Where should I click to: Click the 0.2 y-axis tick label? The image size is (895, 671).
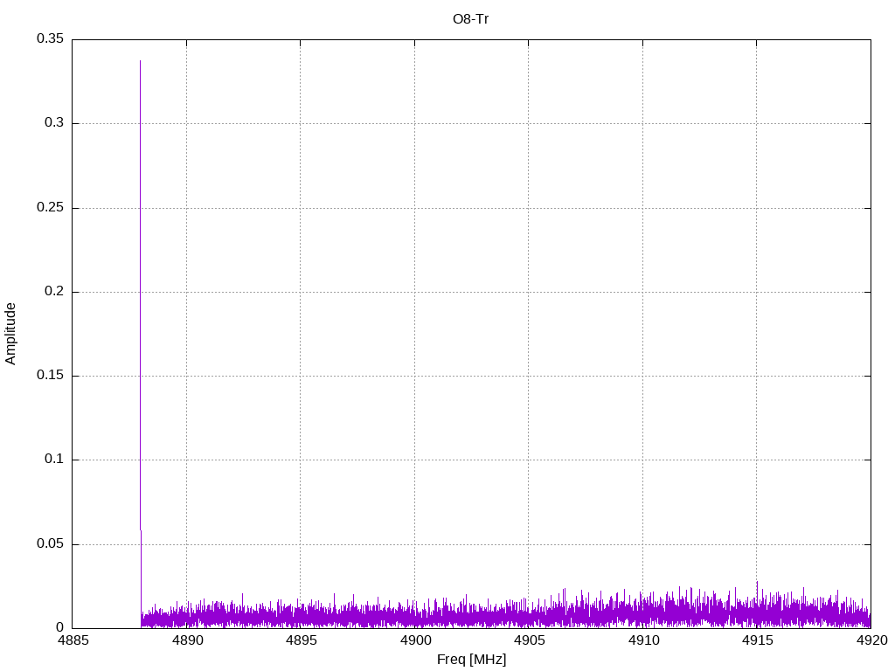click(x=53, y=292)
